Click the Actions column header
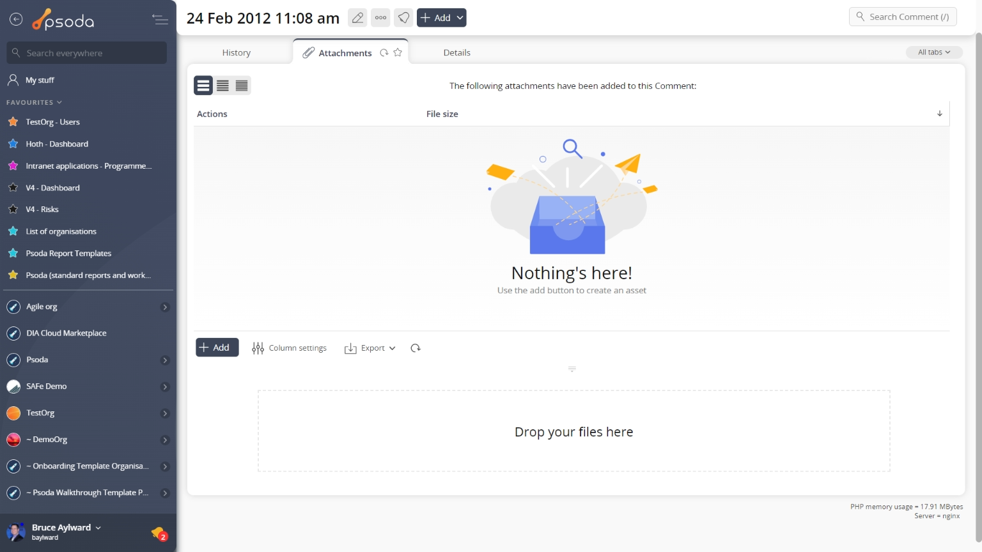 (x=212, y=114)
